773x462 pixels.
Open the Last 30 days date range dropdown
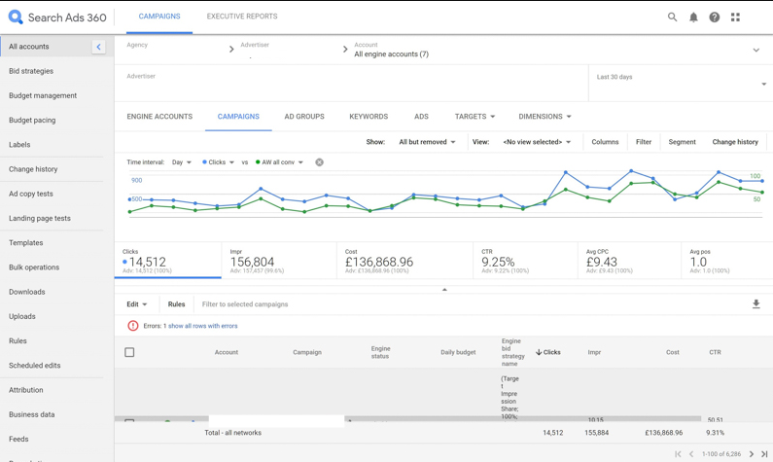tap(681, 84)
